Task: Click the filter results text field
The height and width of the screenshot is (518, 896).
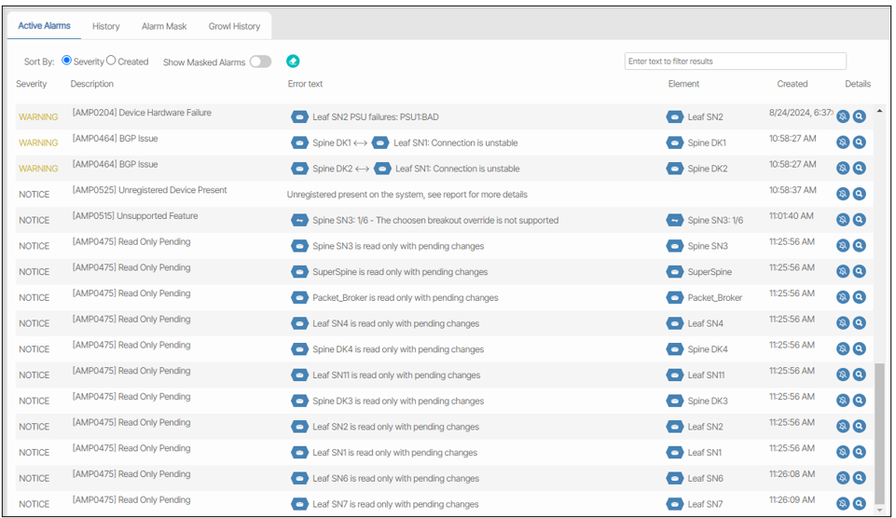Action: (735, 61)
